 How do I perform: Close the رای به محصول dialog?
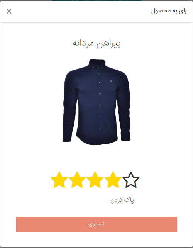click(9, 11)
